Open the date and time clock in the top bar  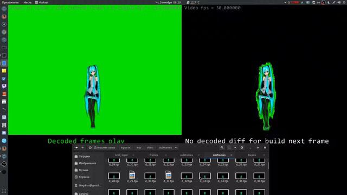[x=168, y=2]
